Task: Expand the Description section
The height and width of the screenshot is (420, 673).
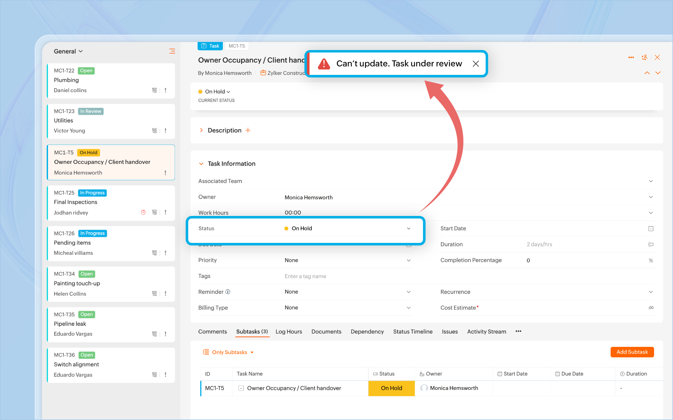Action: click(201, 130)
